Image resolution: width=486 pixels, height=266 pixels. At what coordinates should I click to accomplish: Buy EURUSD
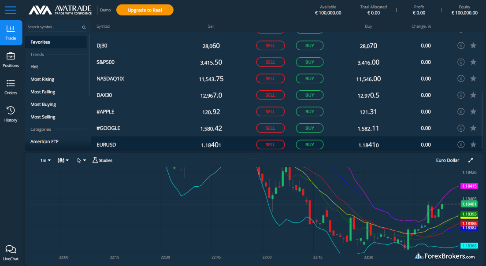point(310,144)
